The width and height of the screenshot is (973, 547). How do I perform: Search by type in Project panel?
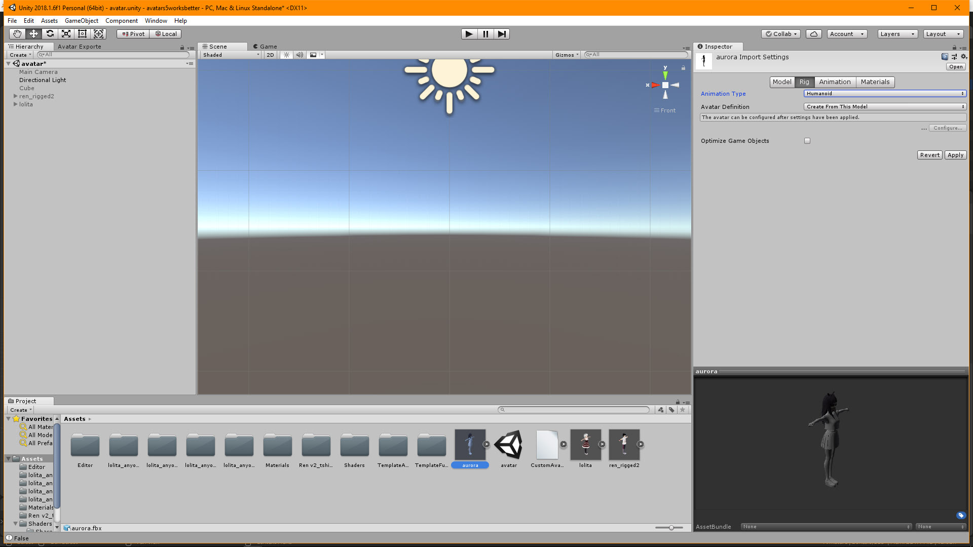[x=660, y=410]
